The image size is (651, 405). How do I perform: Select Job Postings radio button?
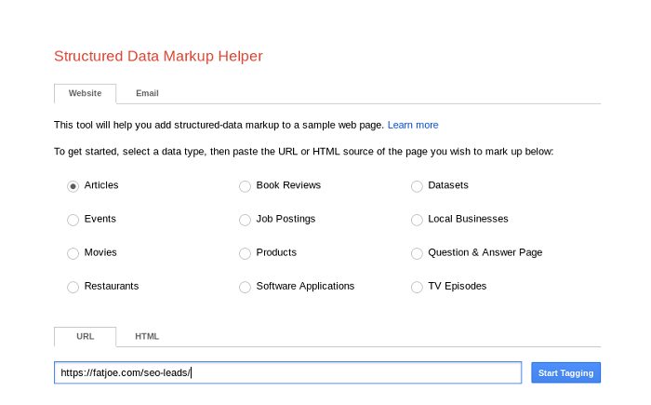246,220
